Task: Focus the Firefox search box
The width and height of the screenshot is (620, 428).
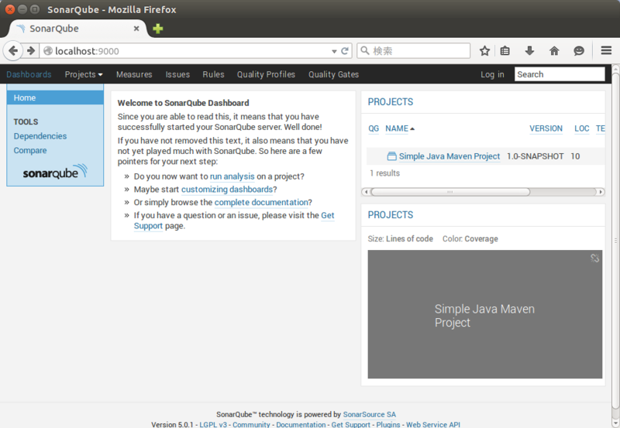Action: 414,51
